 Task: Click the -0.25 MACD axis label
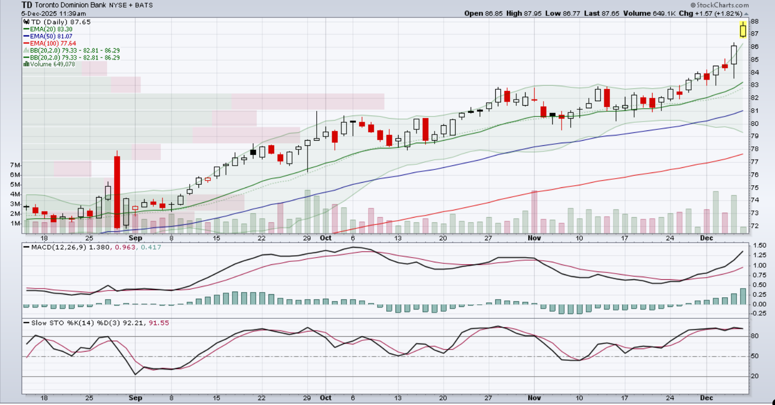(x=759, y=314)
